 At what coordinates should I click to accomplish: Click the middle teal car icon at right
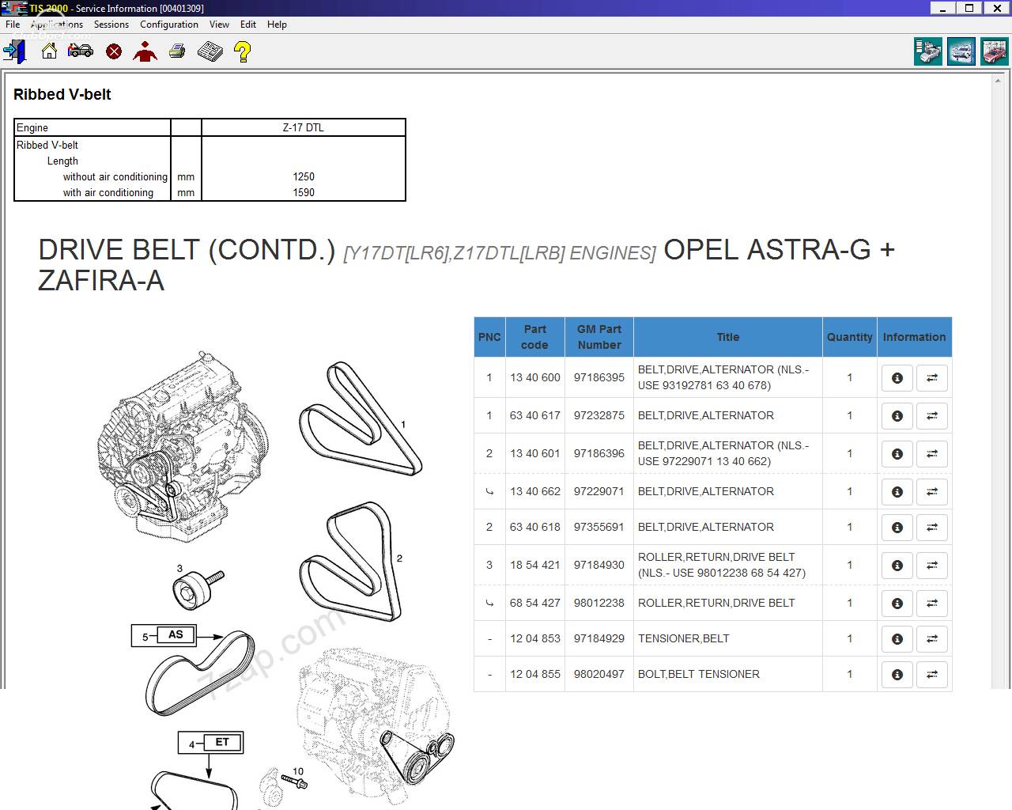pyautogui.click(x=961, y=52)
